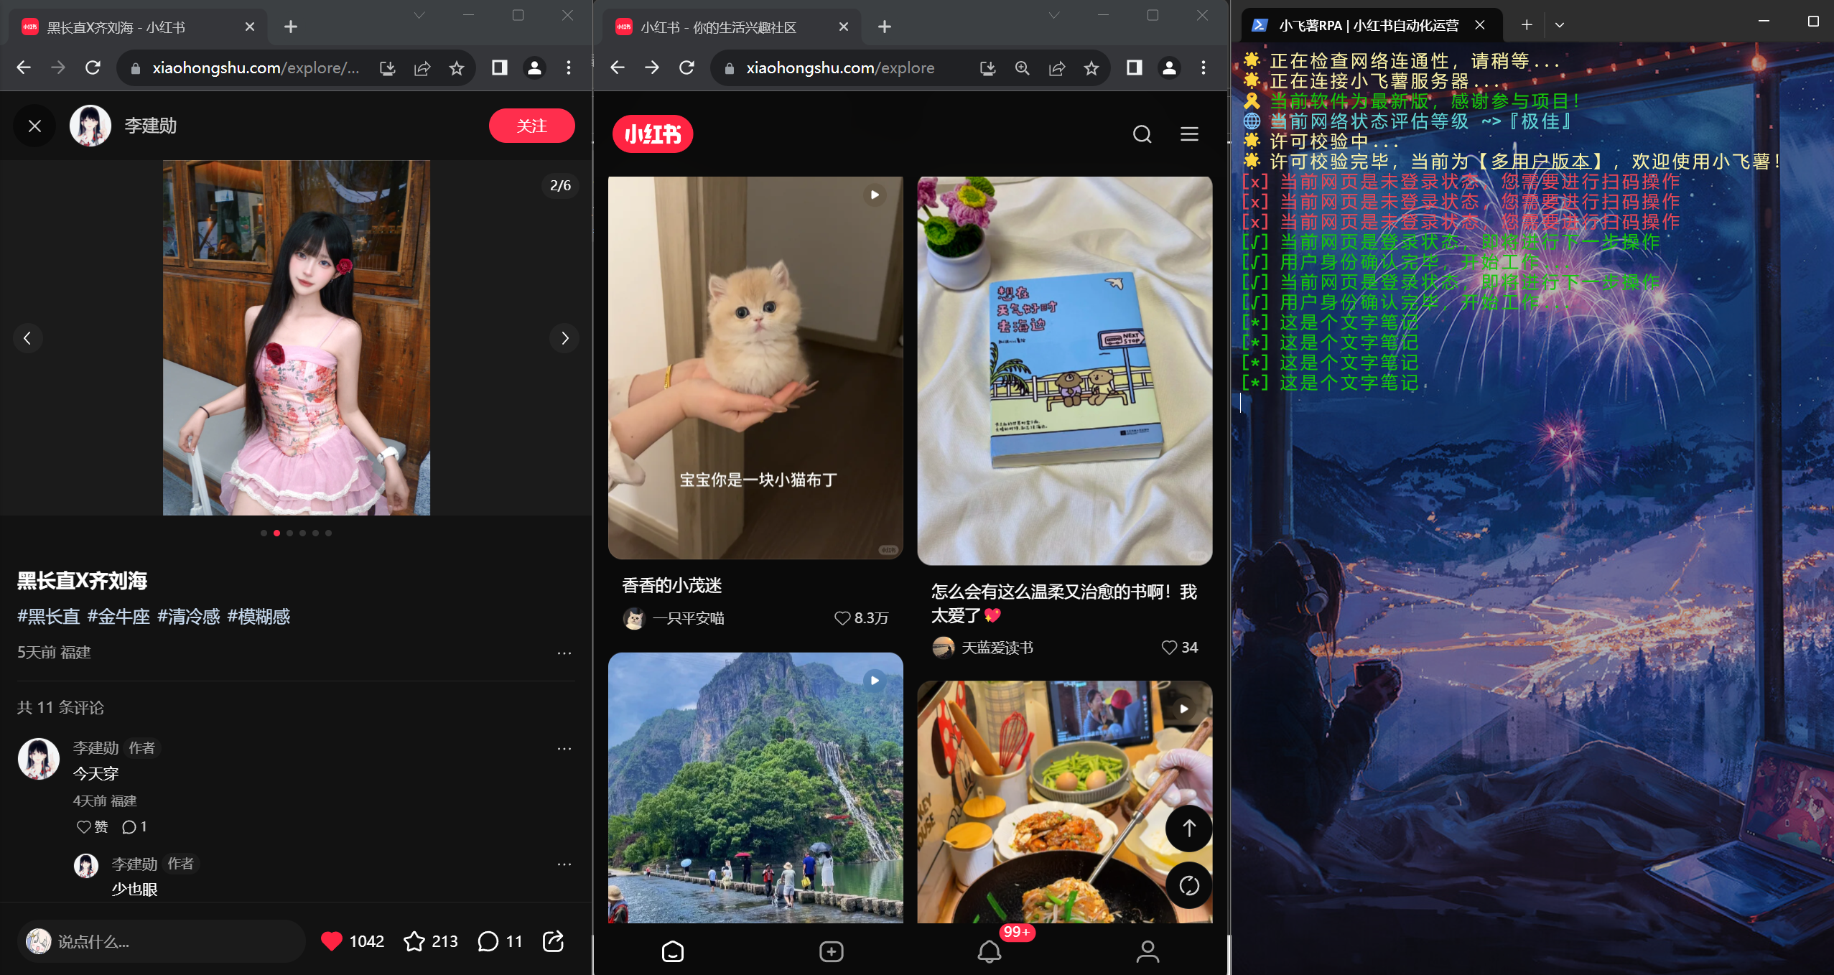The image size is (1834, 975).
Task: Advance to the next photo in the carousel
Action: click(564, 338)
